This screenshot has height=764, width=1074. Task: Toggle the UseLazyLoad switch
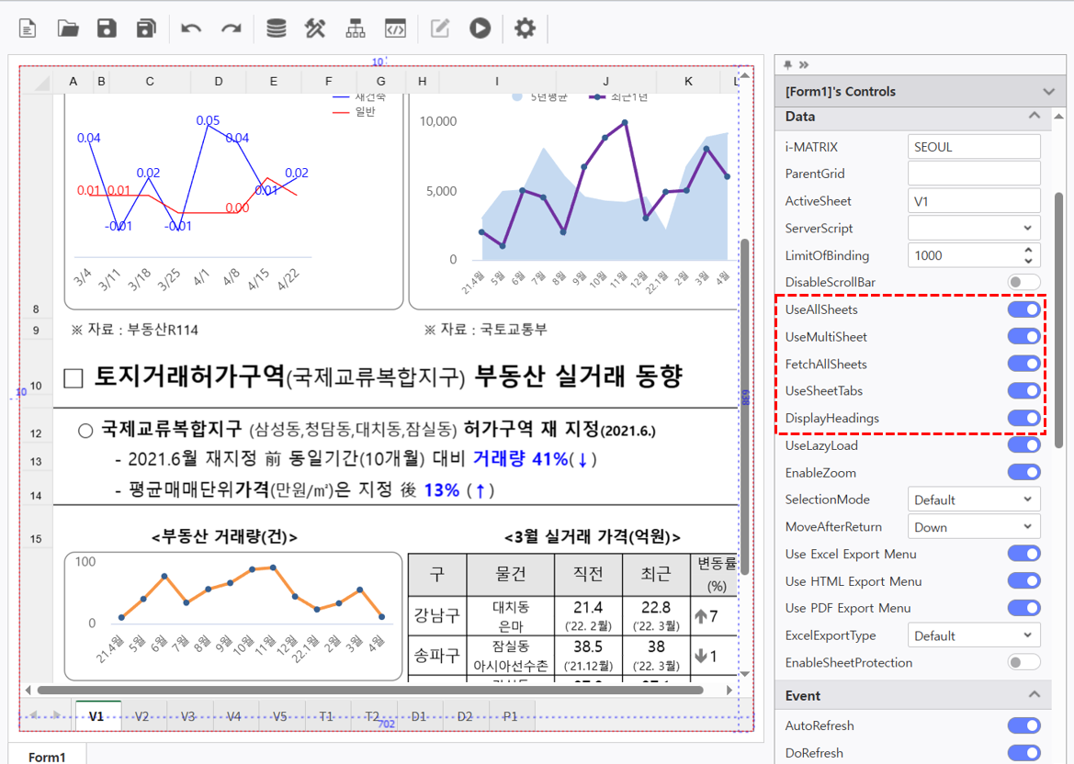[x=1024, y=445]
